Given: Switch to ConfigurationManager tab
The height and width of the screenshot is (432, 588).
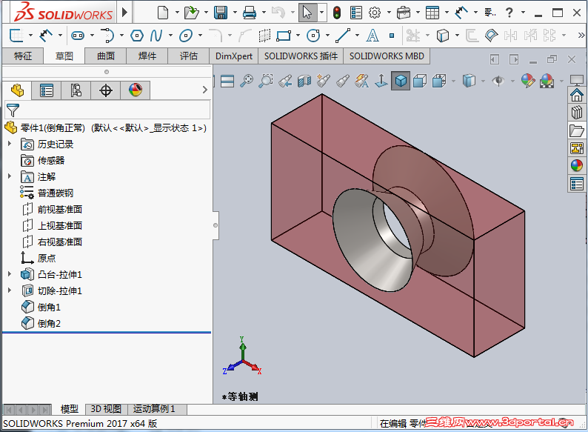Looking at the screenshot, I should coord(76,90).
